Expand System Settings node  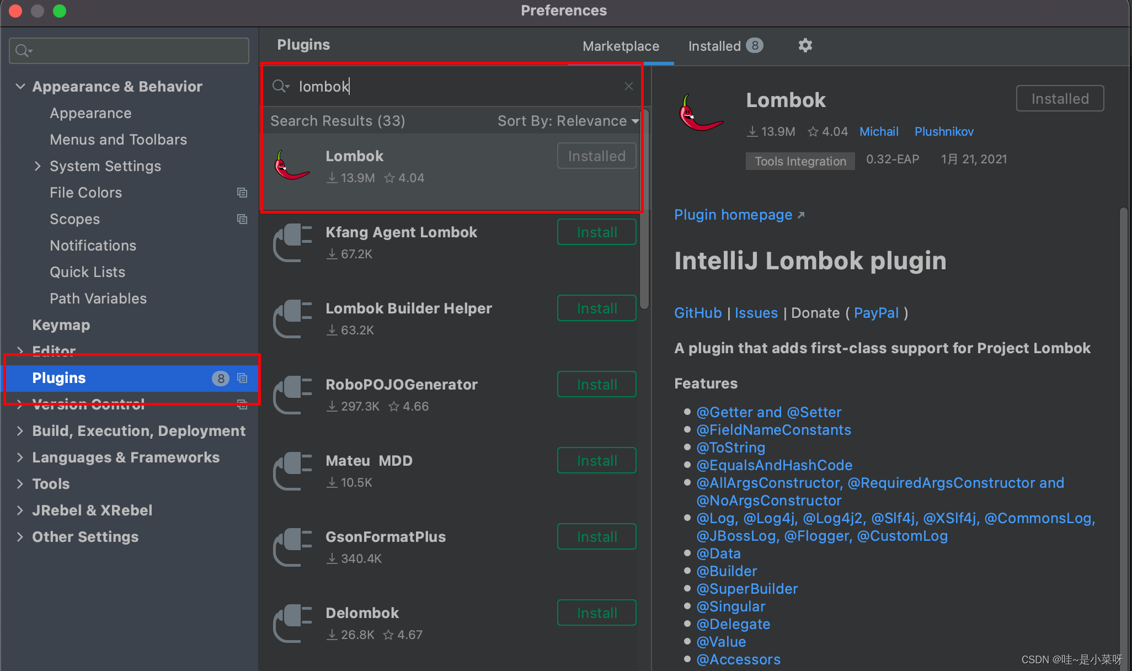[x=38, y=166]
